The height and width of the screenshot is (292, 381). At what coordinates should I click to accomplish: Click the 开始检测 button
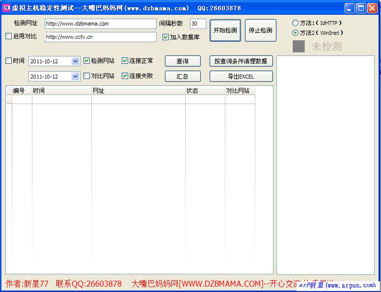coord(225,30)
